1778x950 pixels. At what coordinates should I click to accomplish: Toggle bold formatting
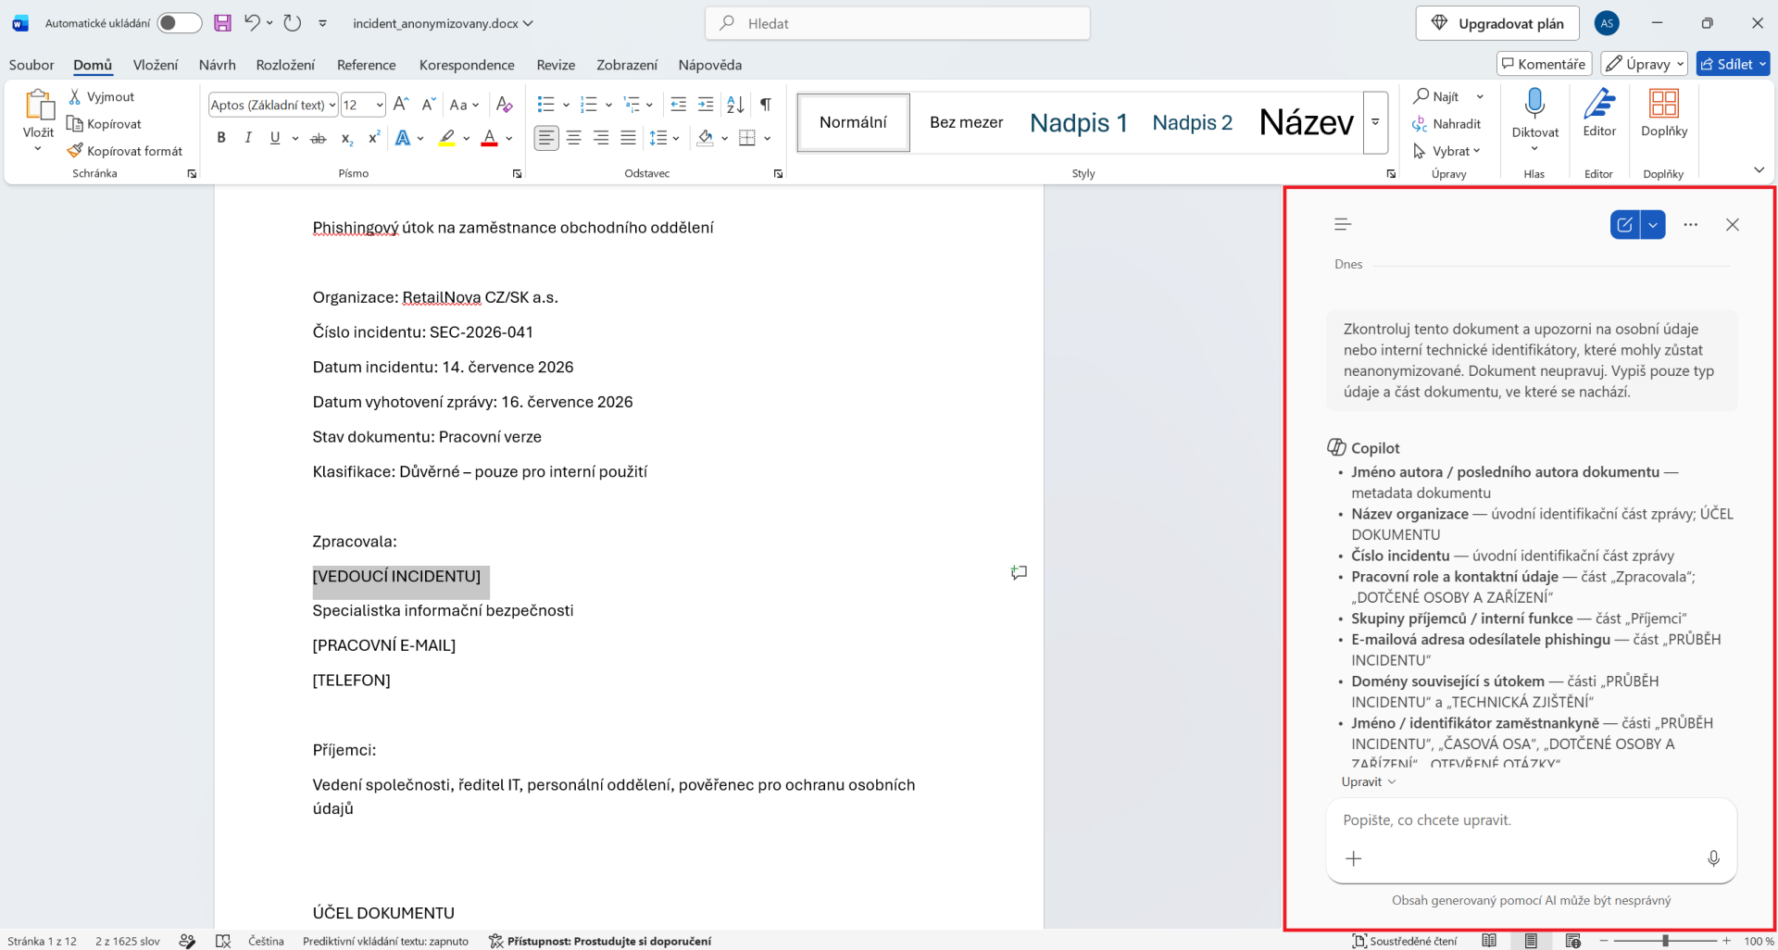221,138
